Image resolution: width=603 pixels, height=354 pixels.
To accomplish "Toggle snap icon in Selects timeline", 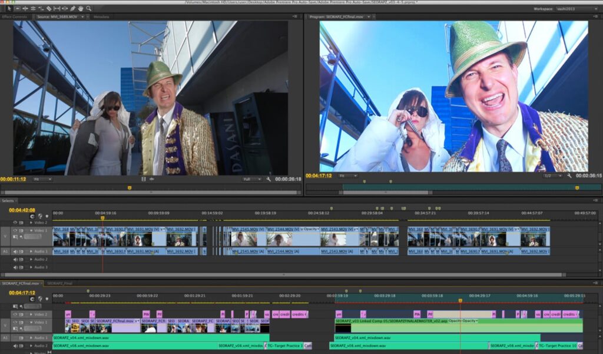I will [x=32, y=216].
